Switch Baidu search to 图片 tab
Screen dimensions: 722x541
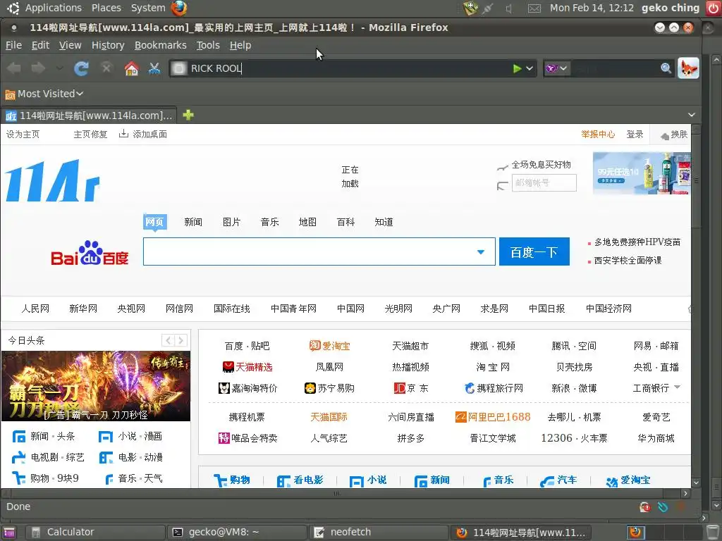click(x=231, y=222)
